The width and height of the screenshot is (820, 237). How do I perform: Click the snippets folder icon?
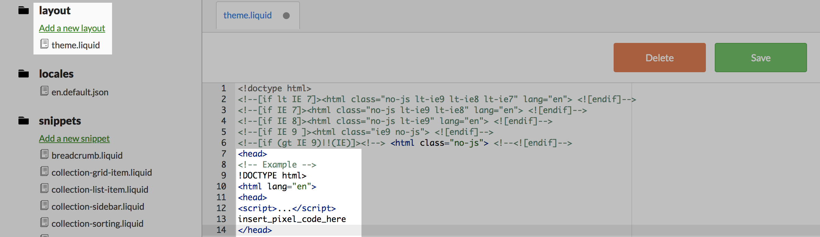click(24, 121)
